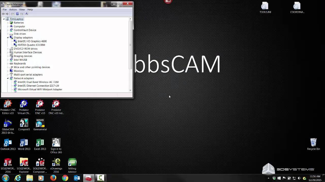Select the Intel WiUSB label
This screenshot has height=182, width=325.
(20, 60)
